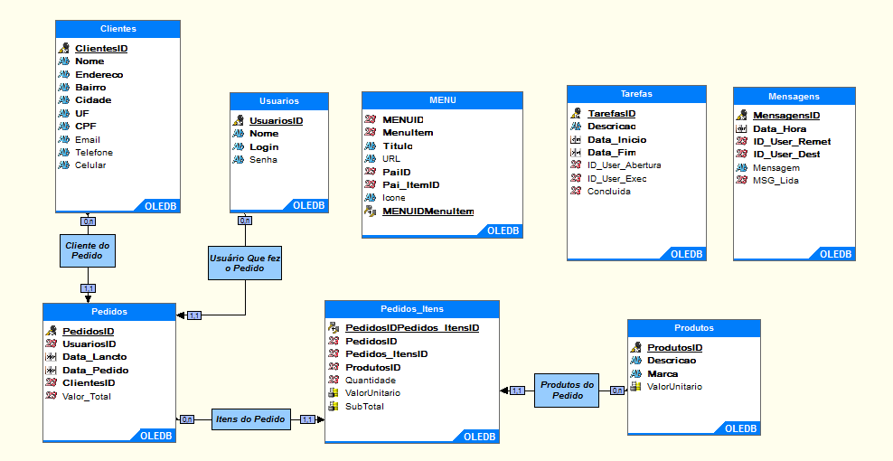Viewport: 893px width, 461px height.
Task: Click the date icon beside Data_Hora
Action: [741, 128]
